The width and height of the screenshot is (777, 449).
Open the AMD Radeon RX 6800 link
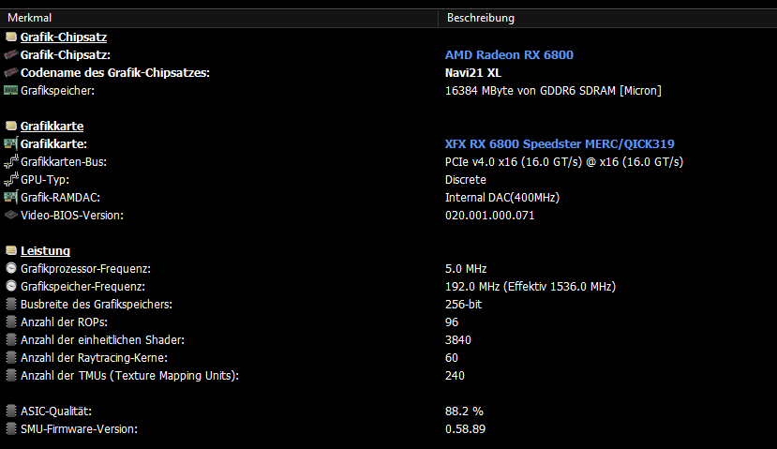(x=509, y=55)
